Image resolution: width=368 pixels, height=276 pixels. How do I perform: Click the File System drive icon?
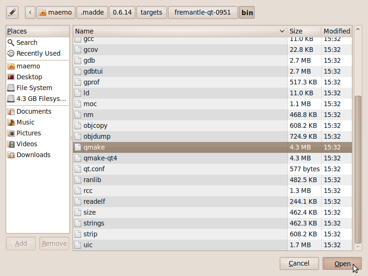11,88
